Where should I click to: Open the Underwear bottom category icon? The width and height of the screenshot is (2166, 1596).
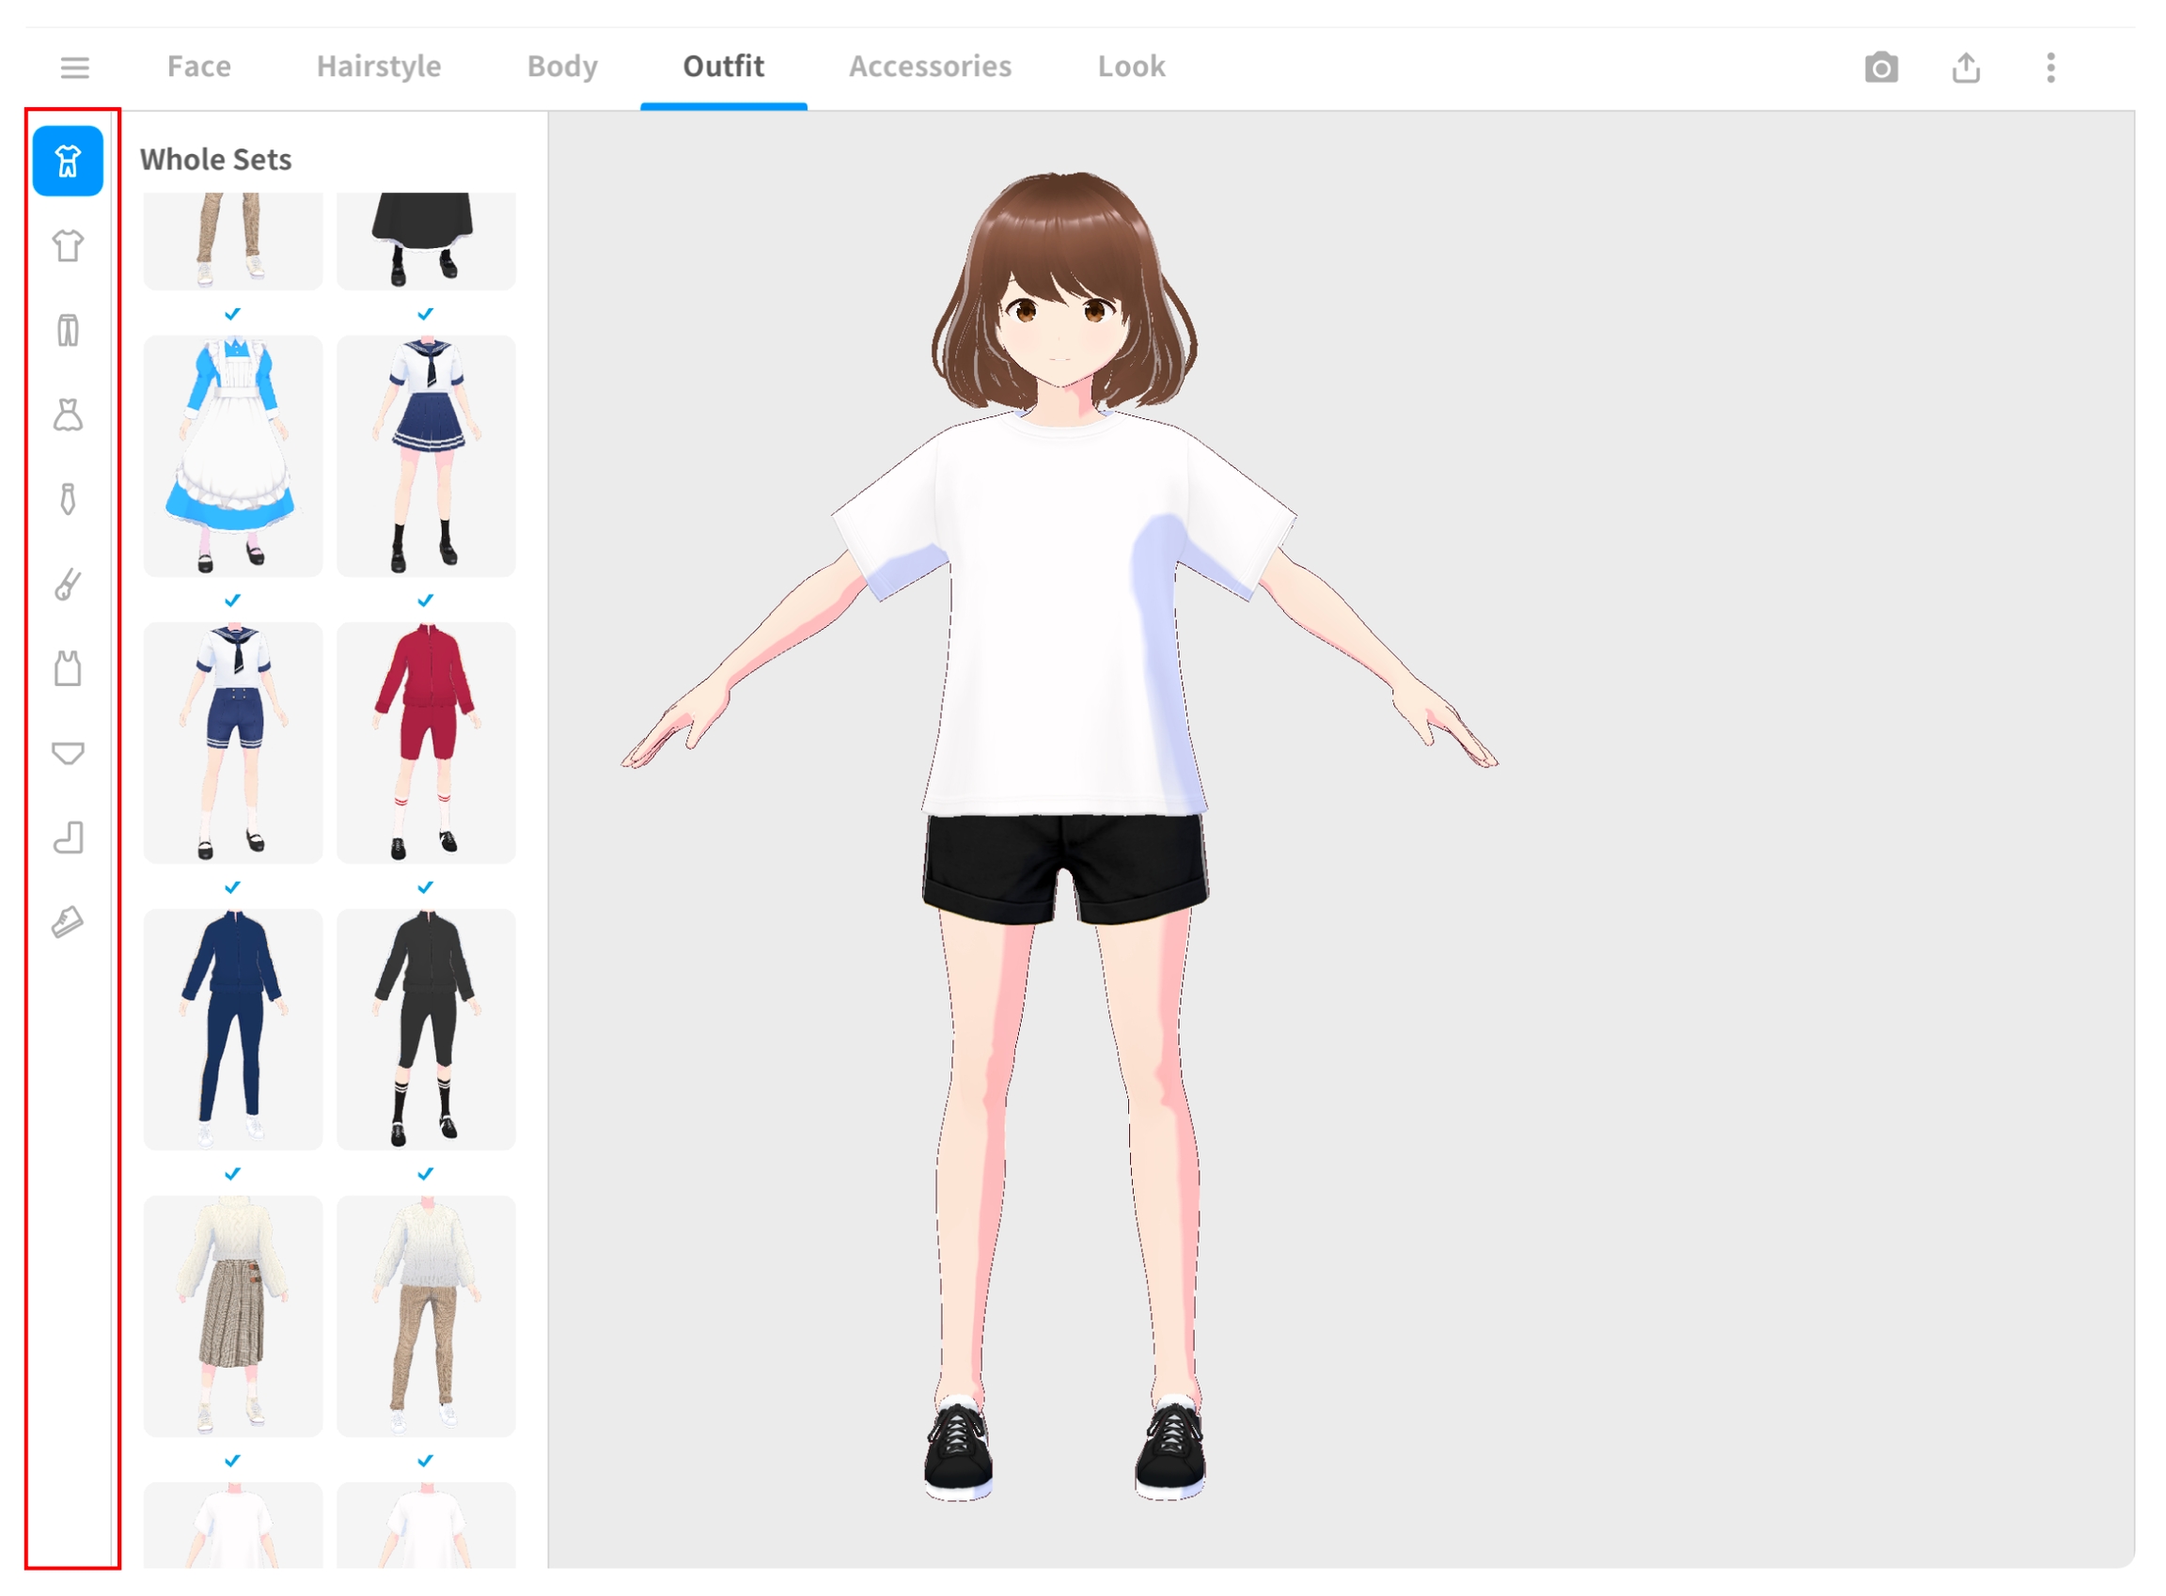pyautogui.click(x=68, y=753)
